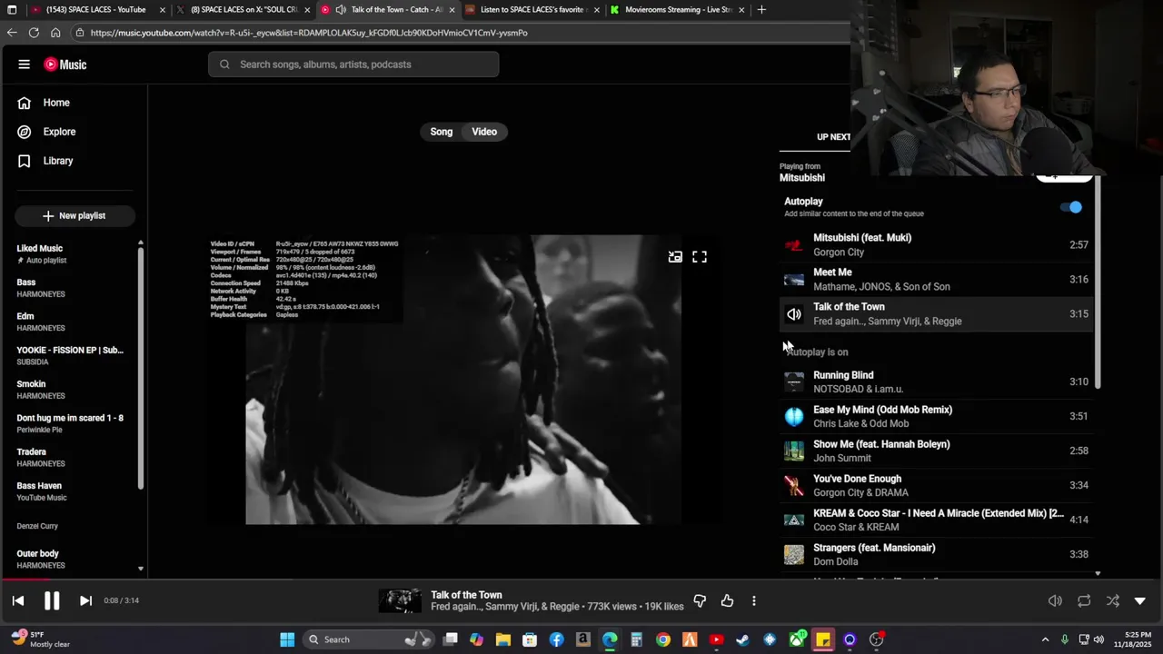This screenshot has width=1163, height=654.
Task: Open Google Chrome from taskbar
Action: 663,639
